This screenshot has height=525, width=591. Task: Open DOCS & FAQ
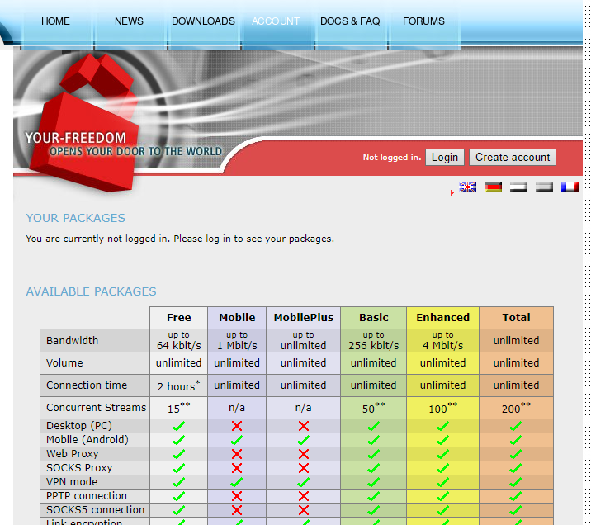(350, 21)
